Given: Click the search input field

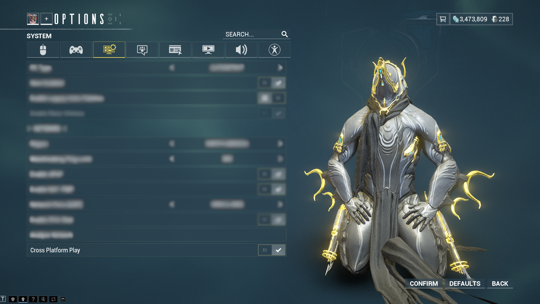Looking at the screenshot, I should (254, 34).
